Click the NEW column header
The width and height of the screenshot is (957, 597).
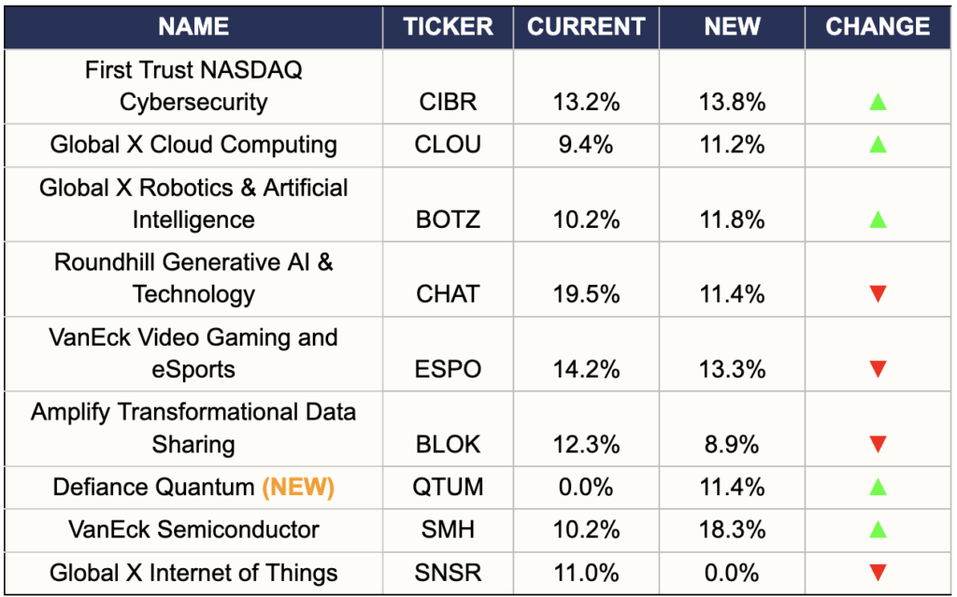[x=732, y=27]
